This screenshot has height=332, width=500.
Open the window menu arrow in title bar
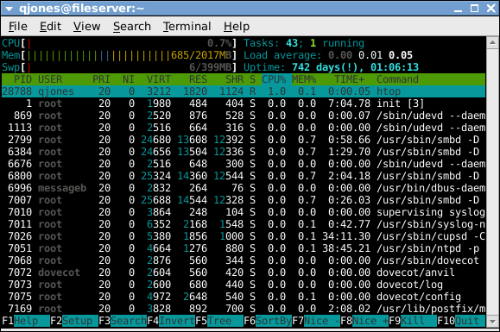pos(9,9)
